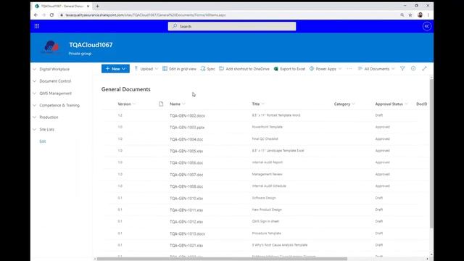
Task: Click the Management Review title cell
Action: 268,174
